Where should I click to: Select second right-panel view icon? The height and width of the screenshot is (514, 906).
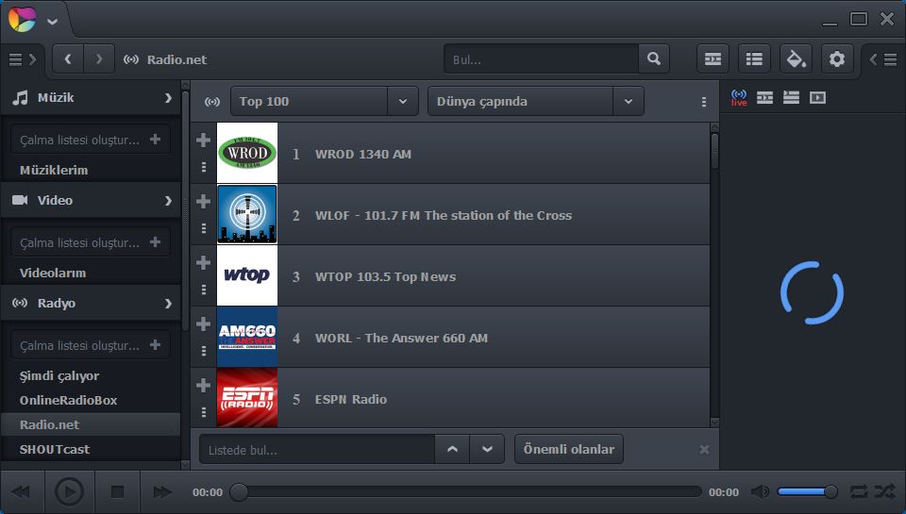point(764,97)
